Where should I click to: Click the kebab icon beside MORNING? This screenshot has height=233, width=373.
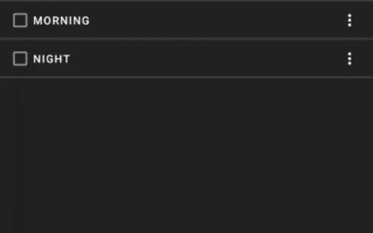pos(349,21)
